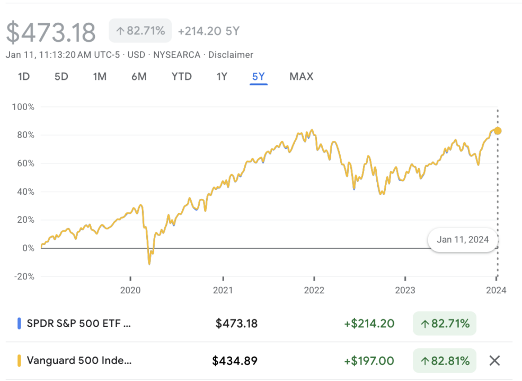Remove Vanguard 500 comparison with X icon
The image size is (522, 381).
[x=494, y=361]
